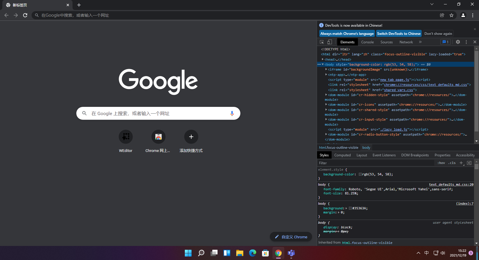Expand the ntp-app element node

[x=326, y=75]
